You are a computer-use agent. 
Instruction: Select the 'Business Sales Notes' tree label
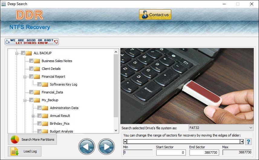point(57,61)
